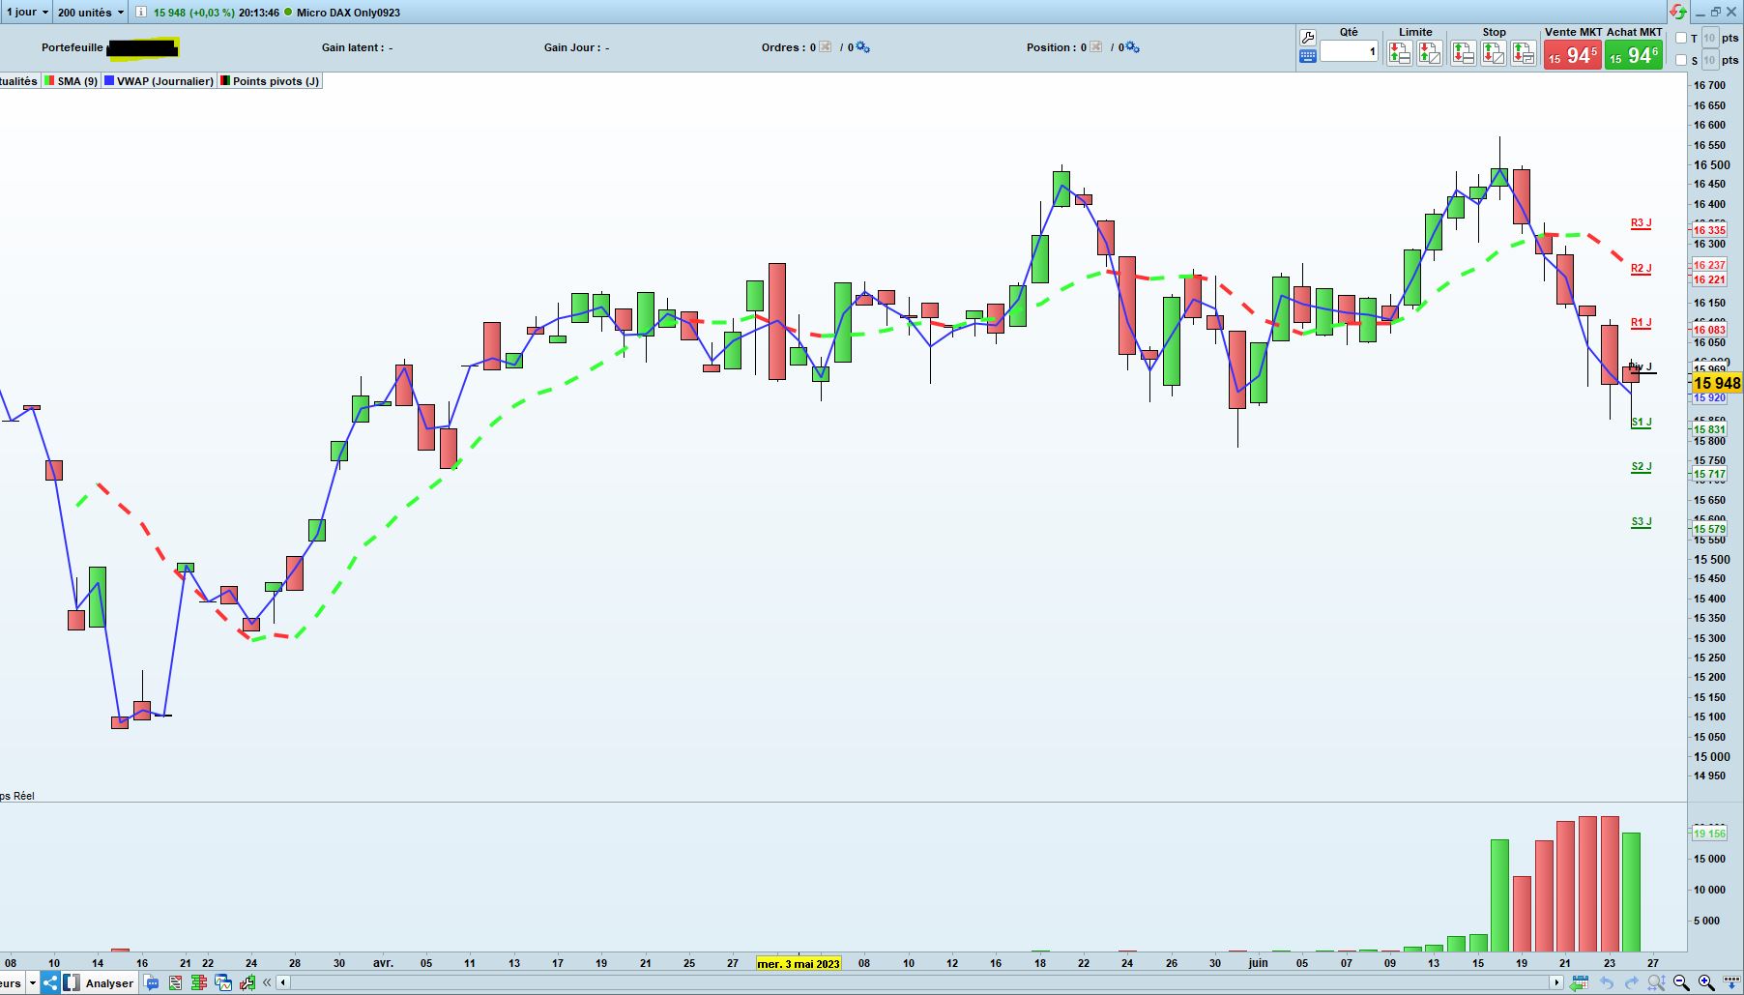
Task: Click the 'Micro DAX Only0923' instrument name
Action: pyautogui.click(x=348, y=13)
